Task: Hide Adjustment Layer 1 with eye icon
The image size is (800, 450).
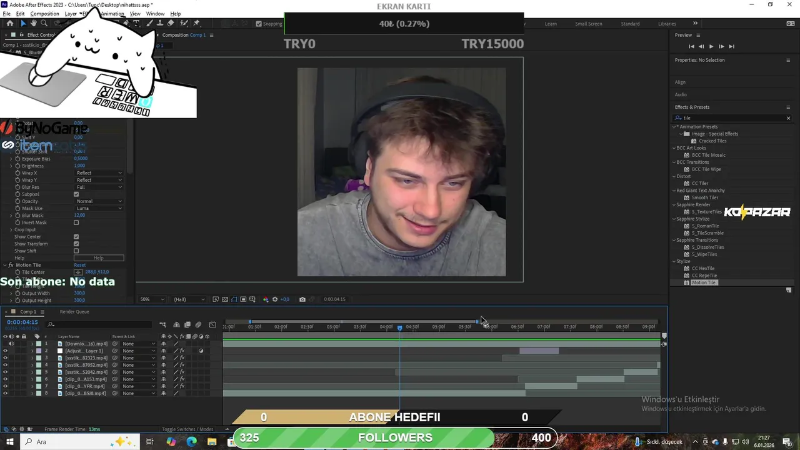Action: [x=5, y=351]
